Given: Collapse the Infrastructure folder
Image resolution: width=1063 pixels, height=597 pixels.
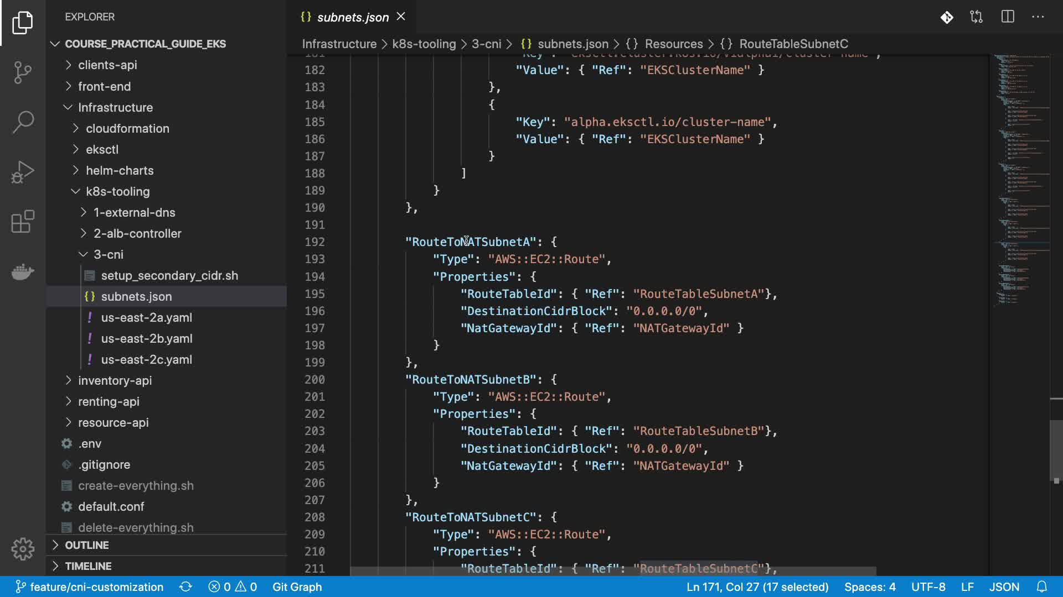Looking at the screenshot, I should point(115,107).
